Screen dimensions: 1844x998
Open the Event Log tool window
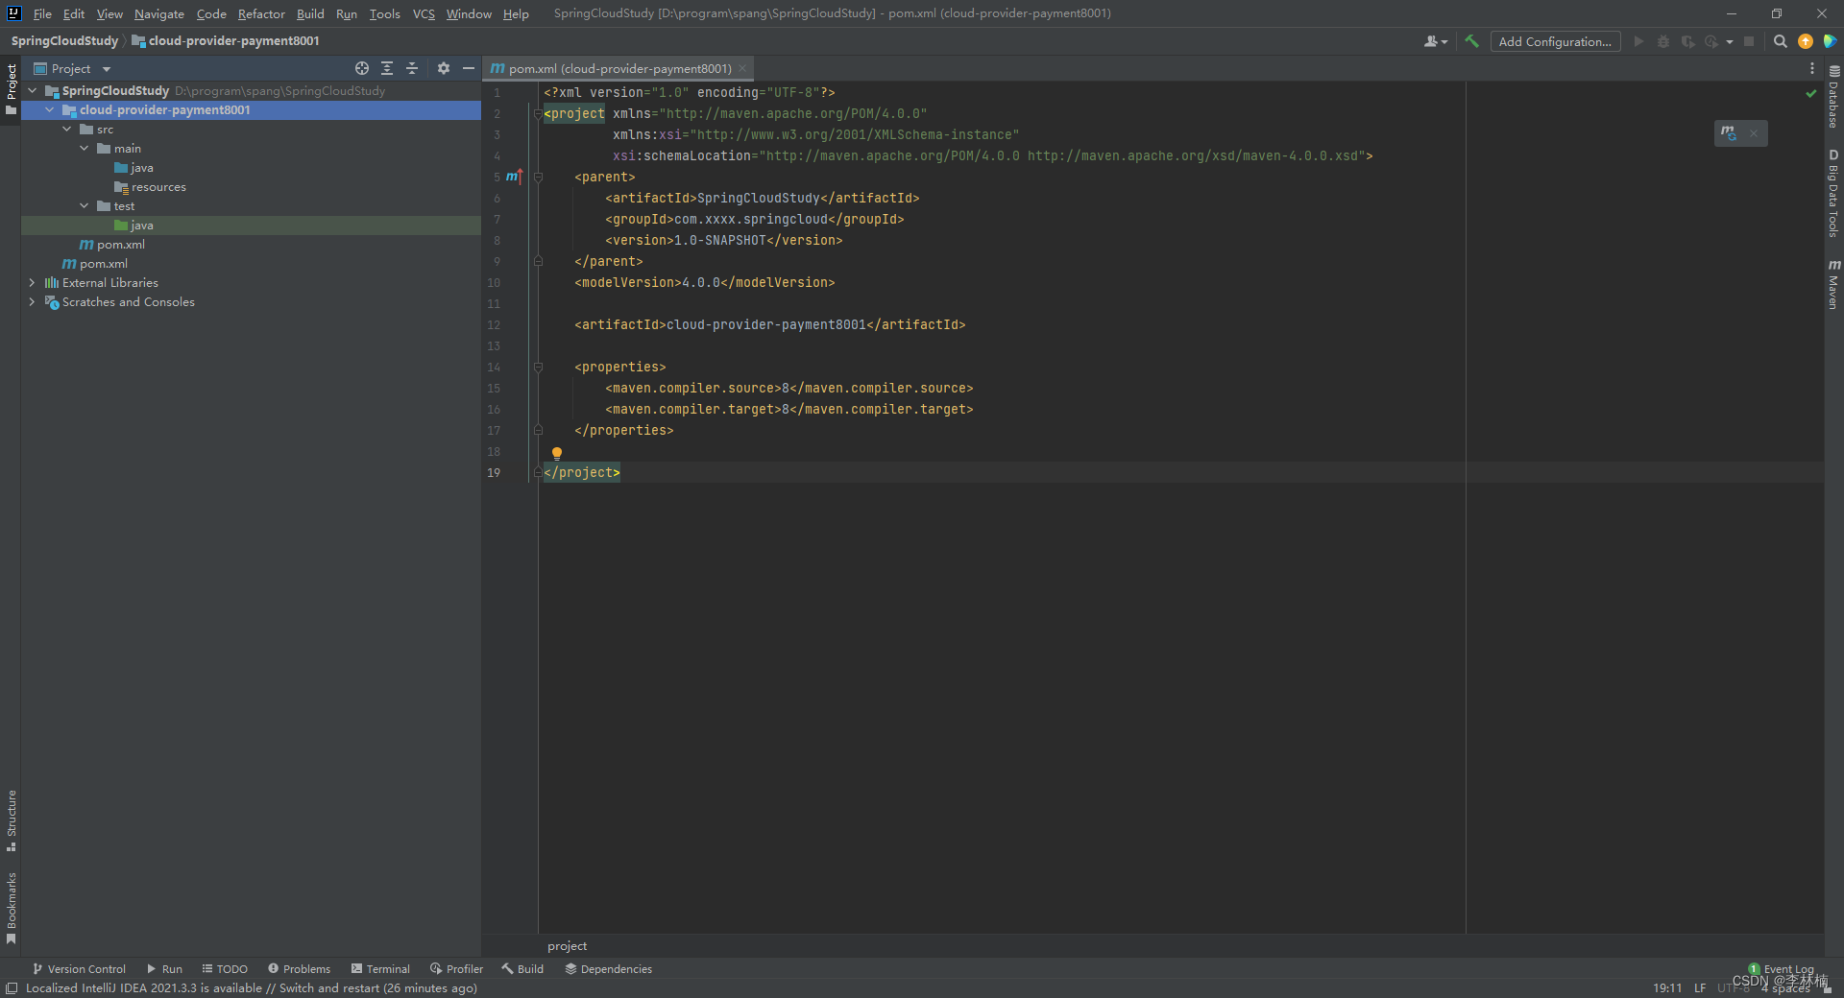(1781, 969)
